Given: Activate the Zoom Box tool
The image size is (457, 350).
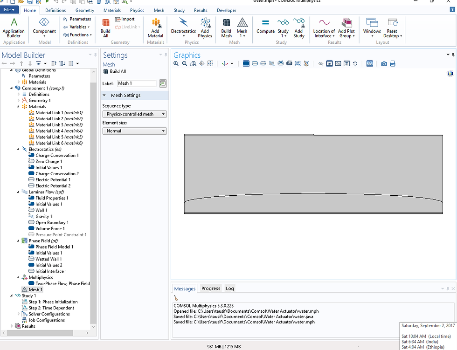Looking at the screenshot, I should 193,63.
